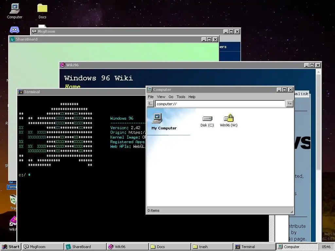
Task: Switch to ShareBoard in the taskbar
Action: coord(85,247)
